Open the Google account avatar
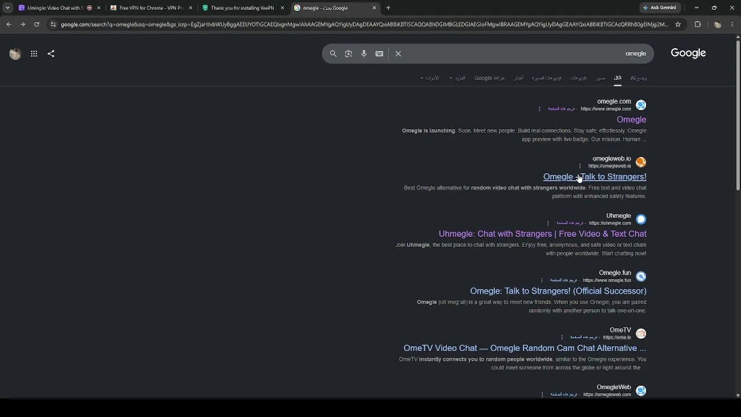 (15, 54)
